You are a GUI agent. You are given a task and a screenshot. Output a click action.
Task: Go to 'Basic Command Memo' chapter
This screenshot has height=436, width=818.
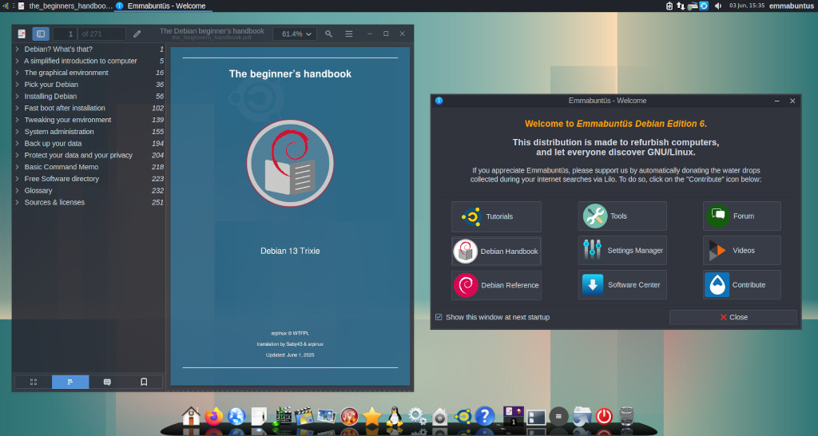tap(89, 167)
